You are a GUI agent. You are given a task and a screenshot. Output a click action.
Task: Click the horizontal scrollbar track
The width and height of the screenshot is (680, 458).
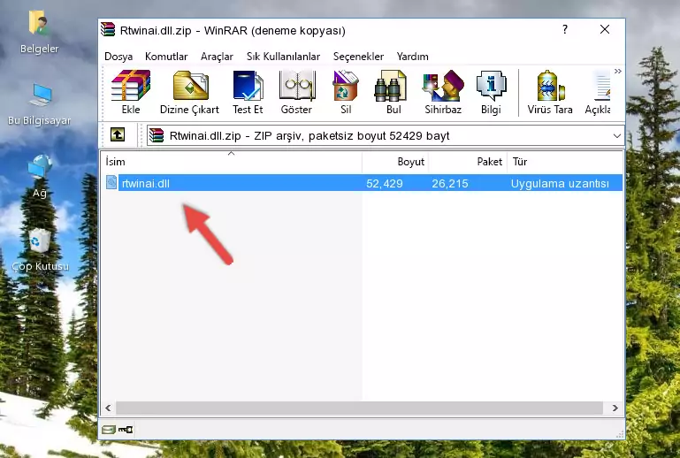click(359, 408)
